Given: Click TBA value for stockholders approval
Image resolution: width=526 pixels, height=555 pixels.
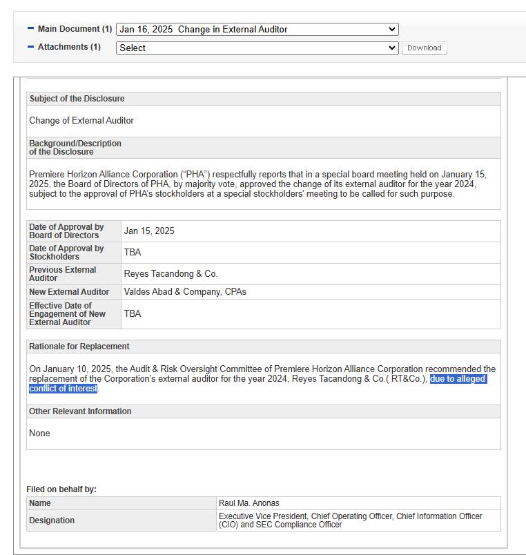Looking at the screenshot, I should (x=133, y=252).
